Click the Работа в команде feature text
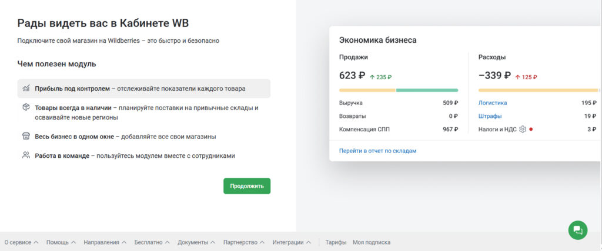This screenshot has width=602, height=251. point(135,156)
